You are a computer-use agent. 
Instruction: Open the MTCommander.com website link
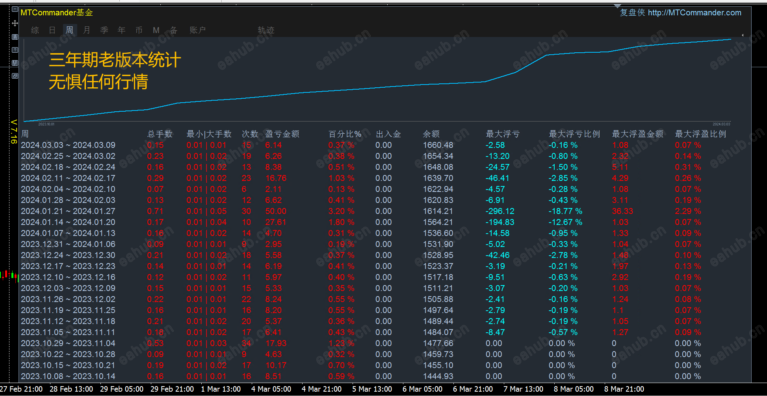(694, 13)
